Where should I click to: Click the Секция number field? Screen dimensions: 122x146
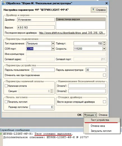pos(35,91)
